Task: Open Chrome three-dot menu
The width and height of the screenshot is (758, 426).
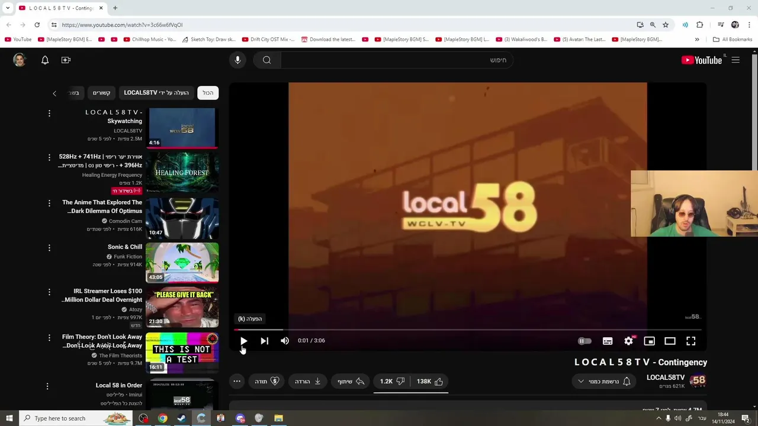Action: pyautogui.click(x=750, y=25)
